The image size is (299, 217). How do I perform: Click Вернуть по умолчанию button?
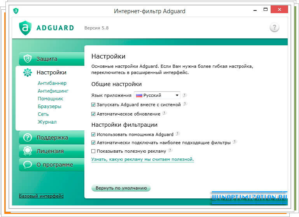(x=121, y=188)
